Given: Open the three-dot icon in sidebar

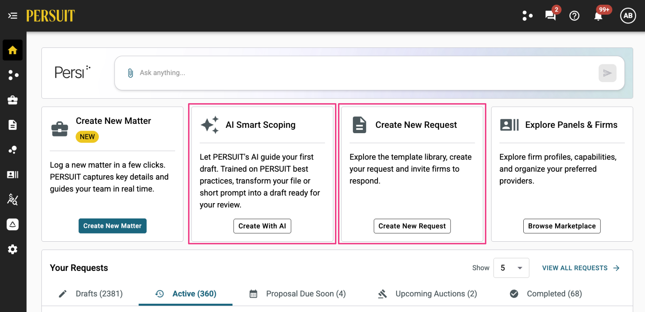Looking at the screenshot, I should point(13,75).
